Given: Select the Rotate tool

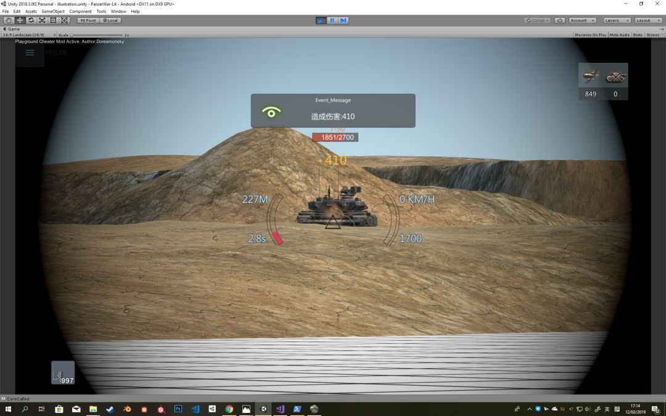Looking at the screenshot, I should [31, 20].
